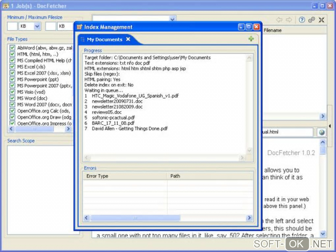
Task: Minimize the Index Management dialog
Action: (x=241, y=27)
